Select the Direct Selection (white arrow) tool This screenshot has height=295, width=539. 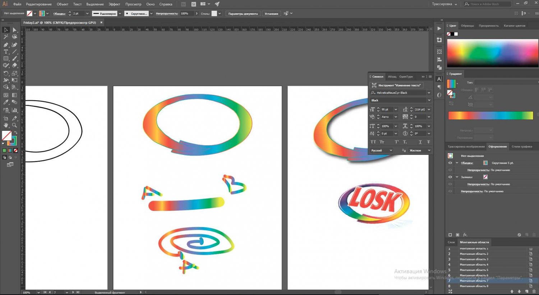point(14,30)
